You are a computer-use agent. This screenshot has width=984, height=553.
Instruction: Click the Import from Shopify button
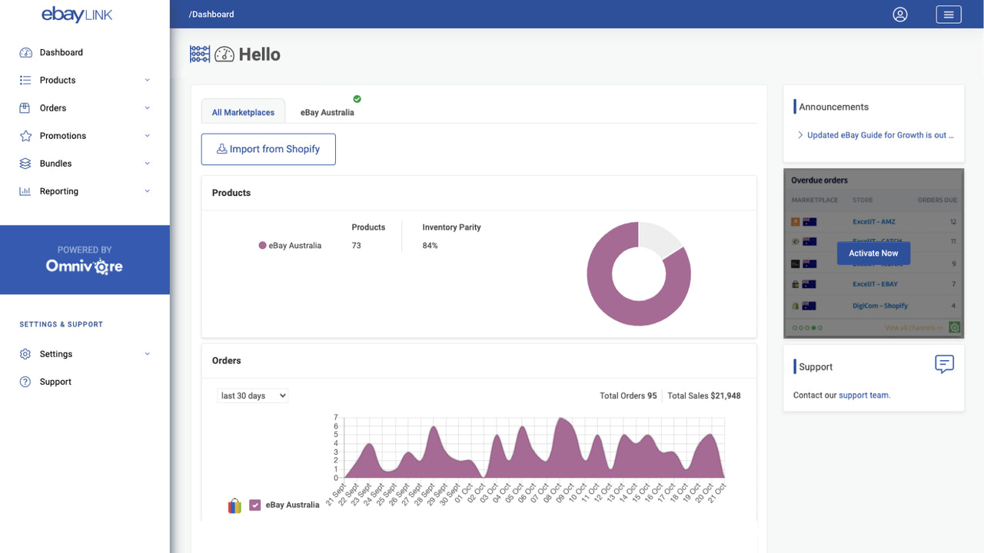pos(268,149)
